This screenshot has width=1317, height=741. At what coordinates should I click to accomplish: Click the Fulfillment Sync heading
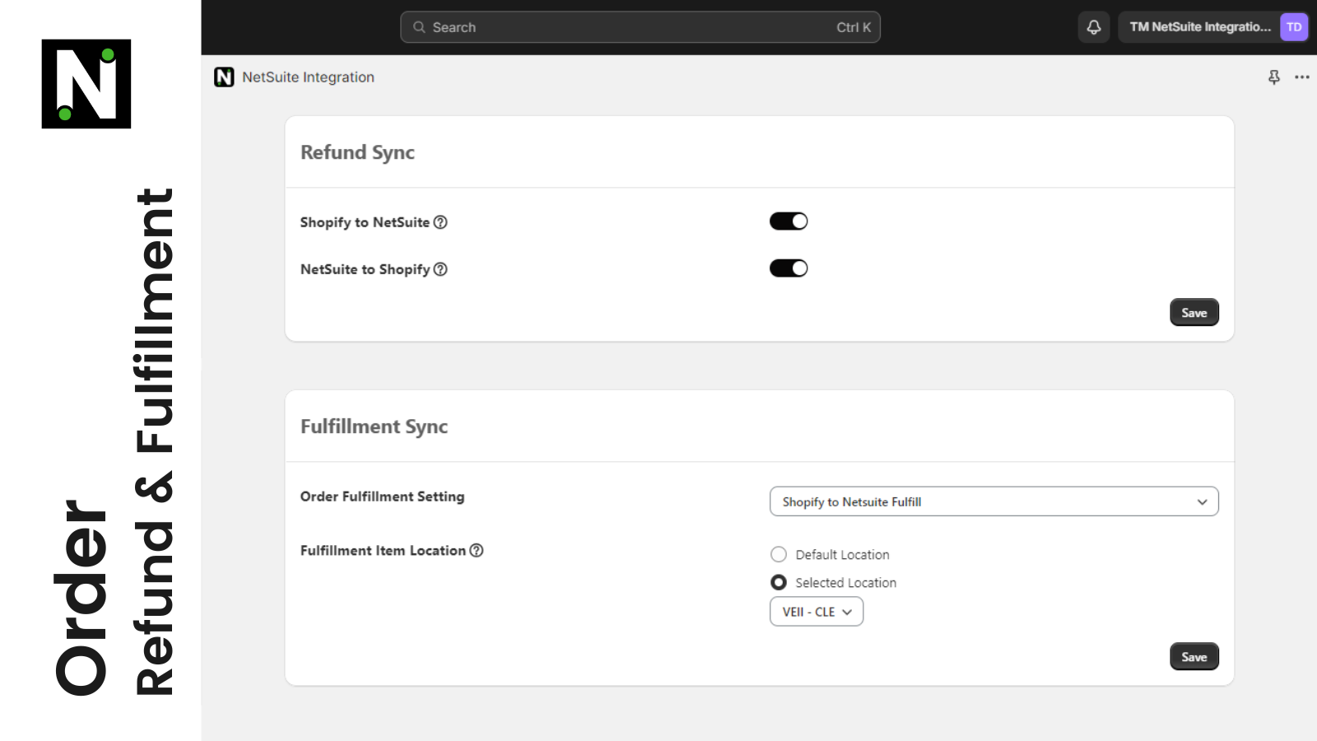[374, 426]
